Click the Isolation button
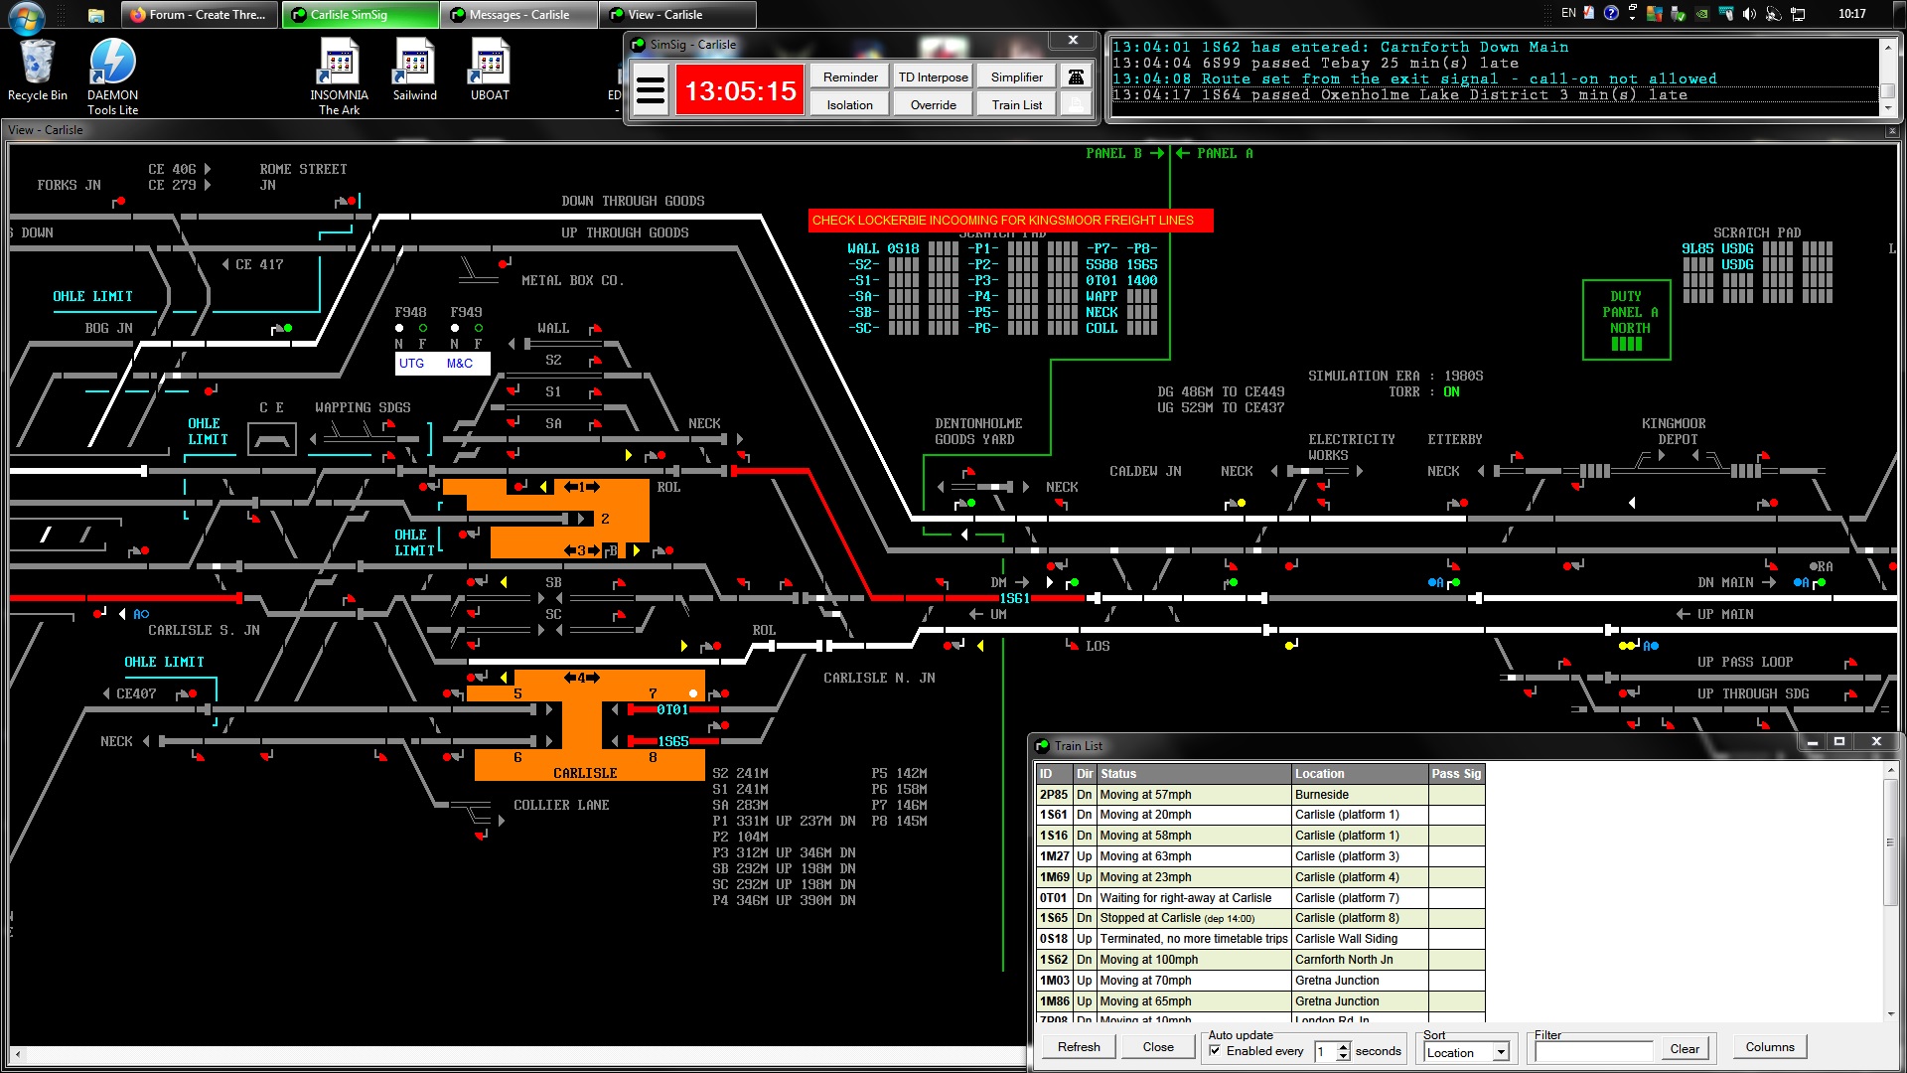Screen dimensions: 1907x1073 tap(850, 104)
